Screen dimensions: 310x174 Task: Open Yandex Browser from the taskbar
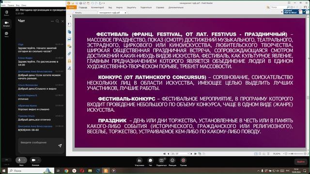coord(74,171)
